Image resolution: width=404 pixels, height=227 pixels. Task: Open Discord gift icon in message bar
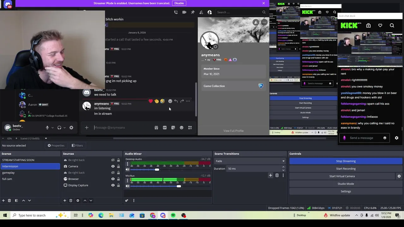tap(156, 128)
